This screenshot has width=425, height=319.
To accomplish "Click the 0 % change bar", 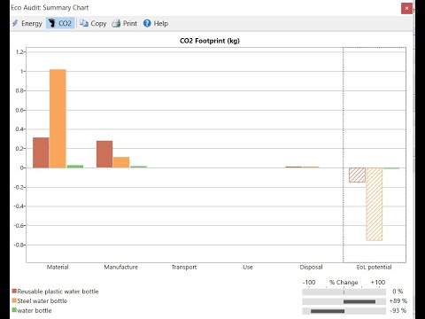I will 344,292.
